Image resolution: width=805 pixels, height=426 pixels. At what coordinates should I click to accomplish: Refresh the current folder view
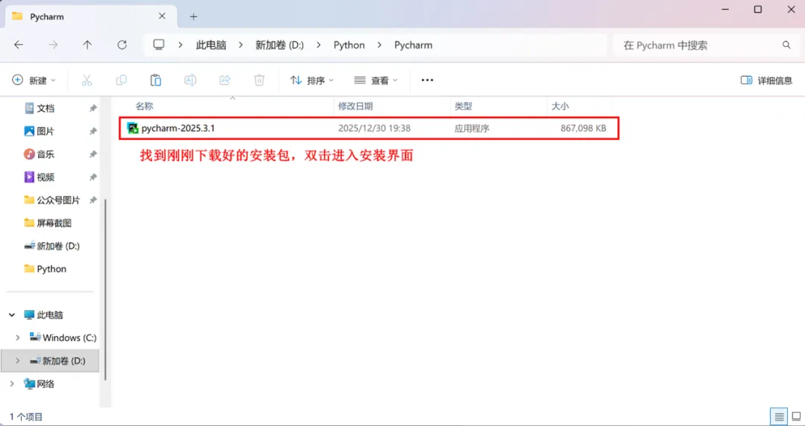tap(121, 45)
